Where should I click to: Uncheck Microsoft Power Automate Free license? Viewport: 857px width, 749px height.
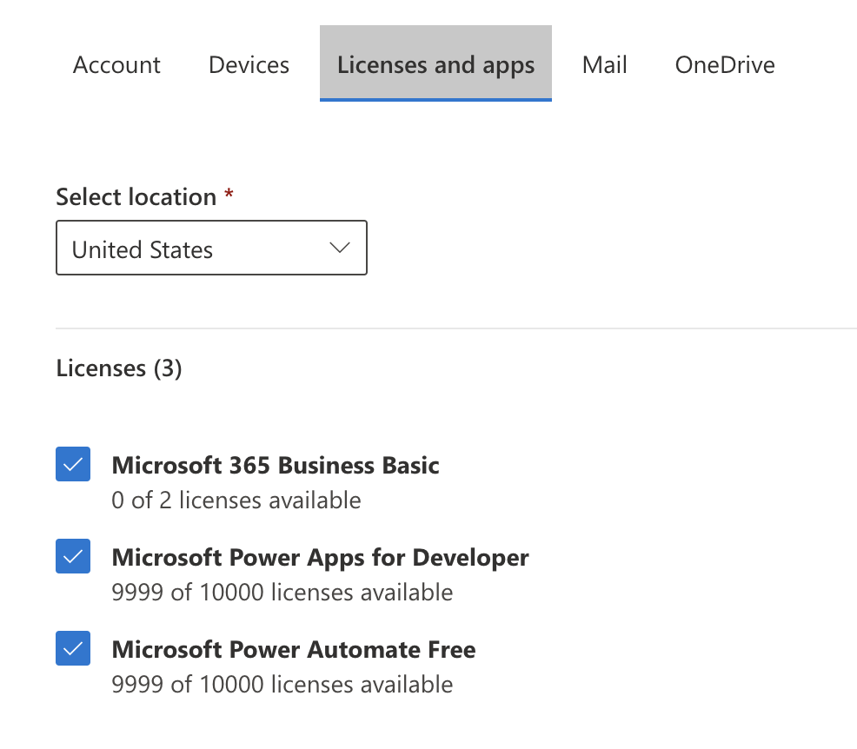73,648
